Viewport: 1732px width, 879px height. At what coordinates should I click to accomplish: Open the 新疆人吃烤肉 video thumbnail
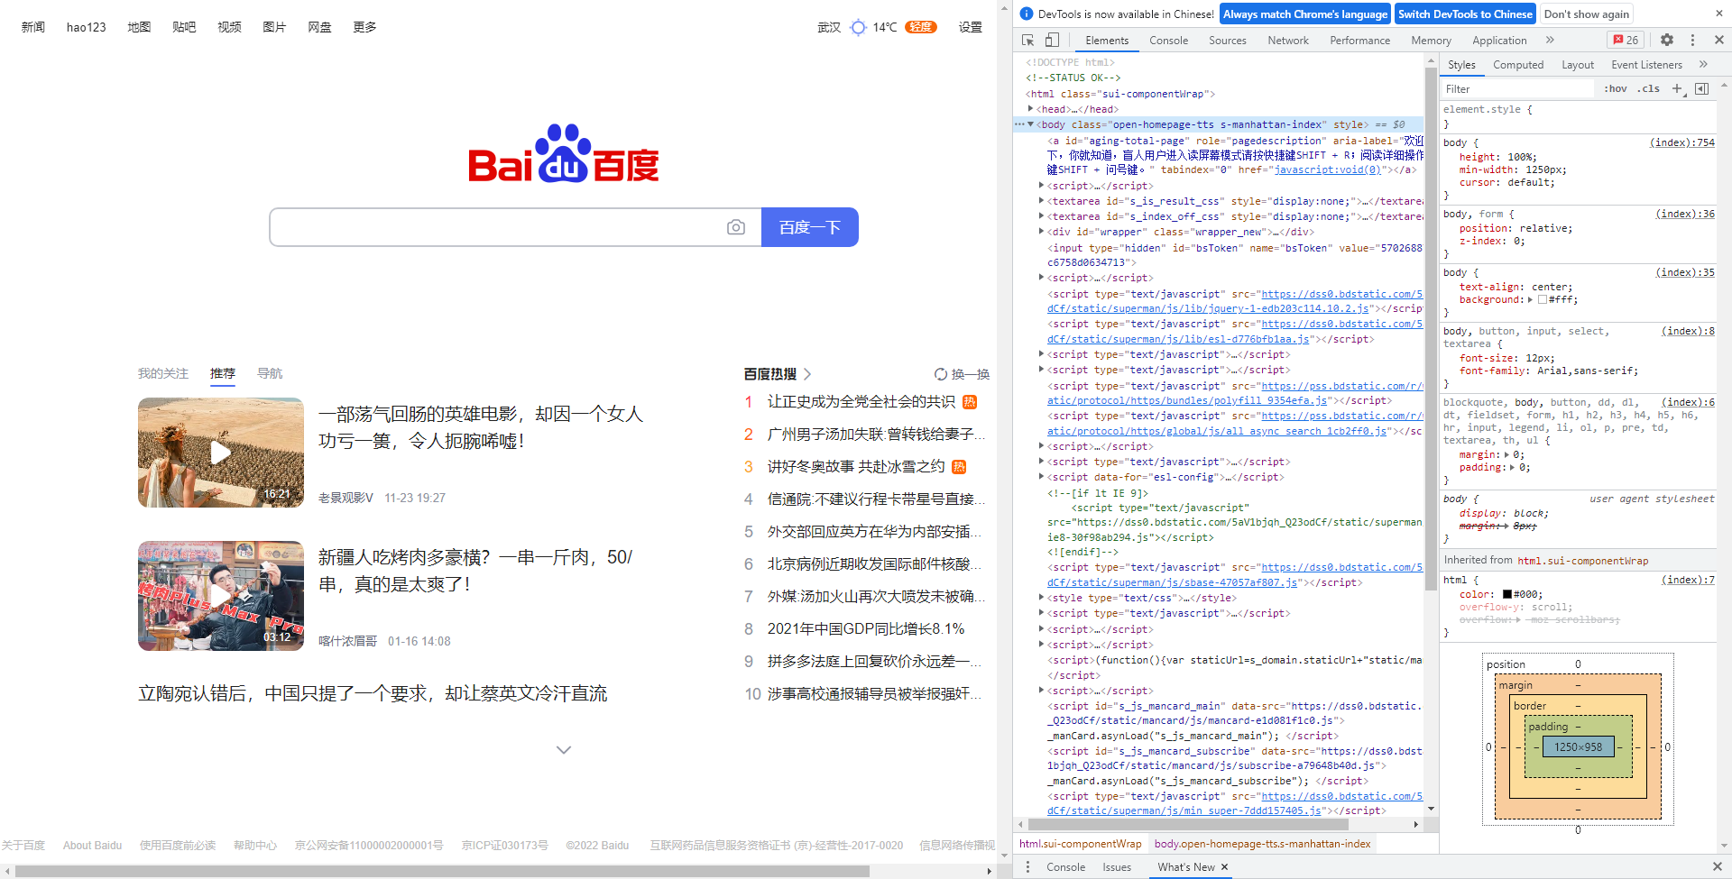(221, 596)
